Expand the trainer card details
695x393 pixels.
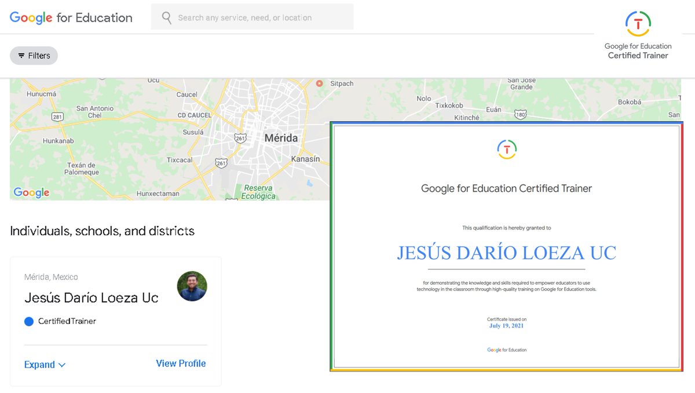click(45, 365)
